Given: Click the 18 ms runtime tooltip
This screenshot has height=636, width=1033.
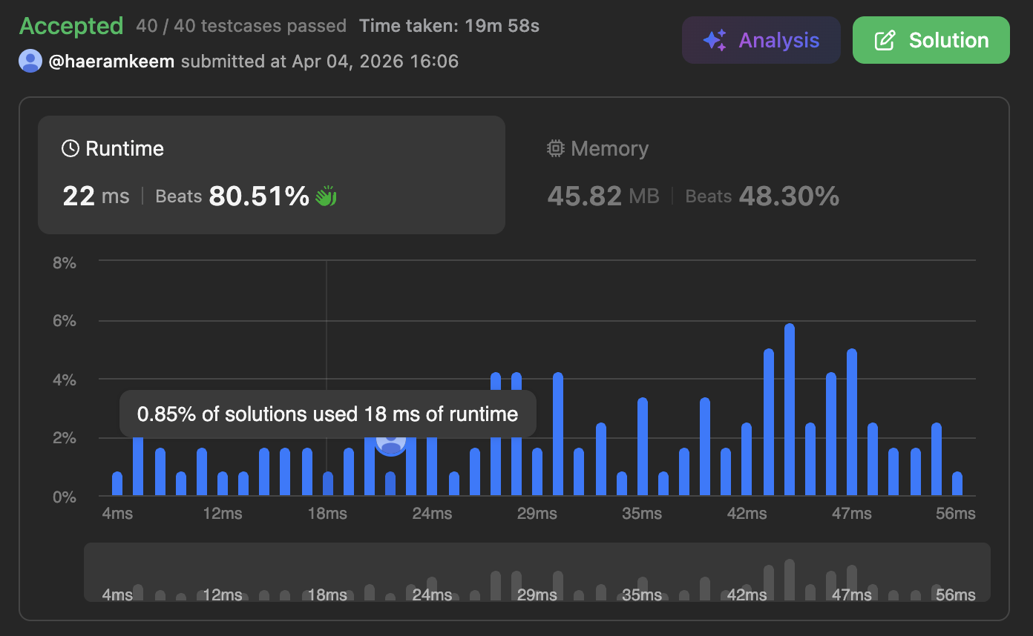Looking at the screenshot, I should (327, 414).
